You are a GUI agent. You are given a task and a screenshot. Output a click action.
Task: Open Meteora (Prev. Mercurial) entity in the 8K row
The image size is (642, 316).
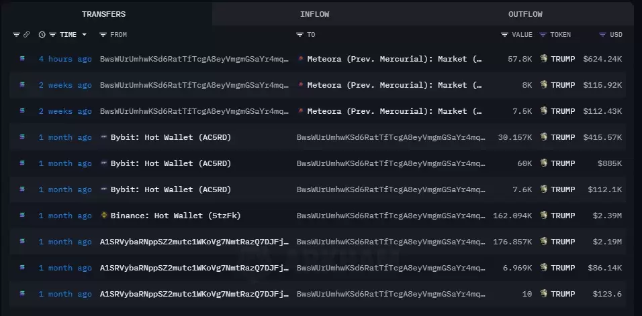tap(394, 85)
